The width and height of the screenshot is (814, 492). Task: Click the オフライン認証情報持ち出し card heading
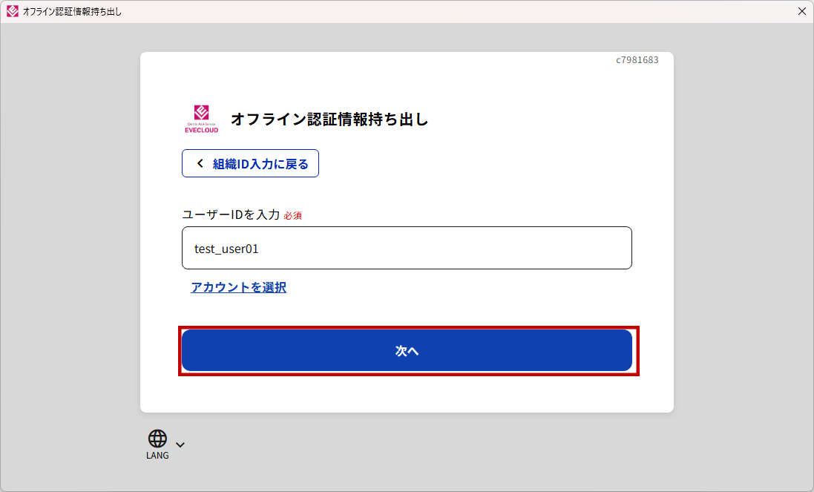[x=329, y=119]
